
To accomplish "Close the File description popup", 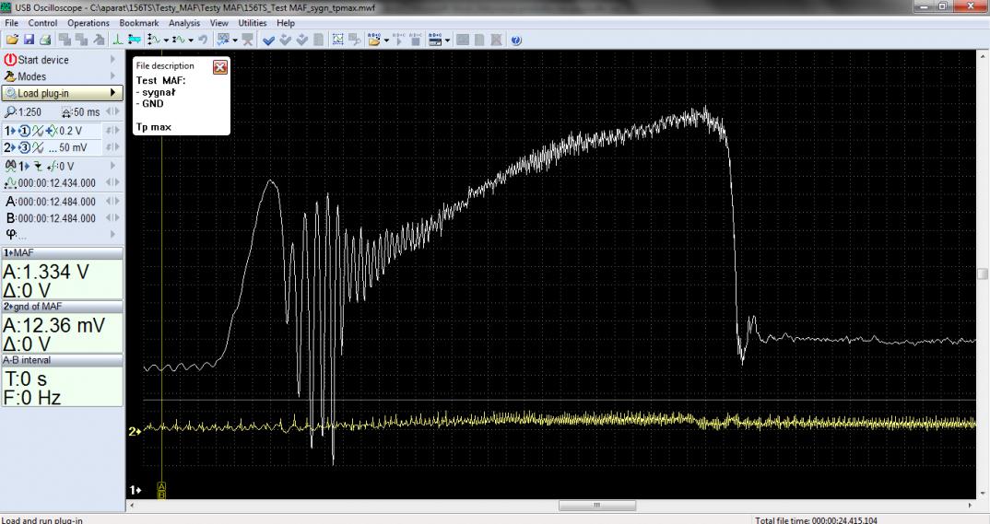I will click(219, 67).
